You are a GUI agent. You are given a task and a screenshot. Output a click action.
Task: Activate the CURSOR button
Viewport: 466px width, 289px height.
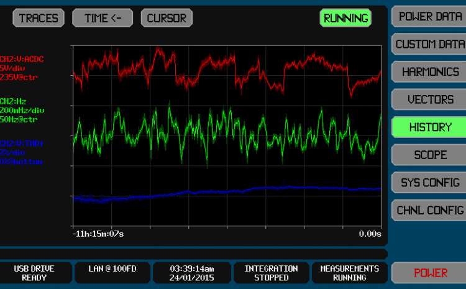[x=167, y=18]
